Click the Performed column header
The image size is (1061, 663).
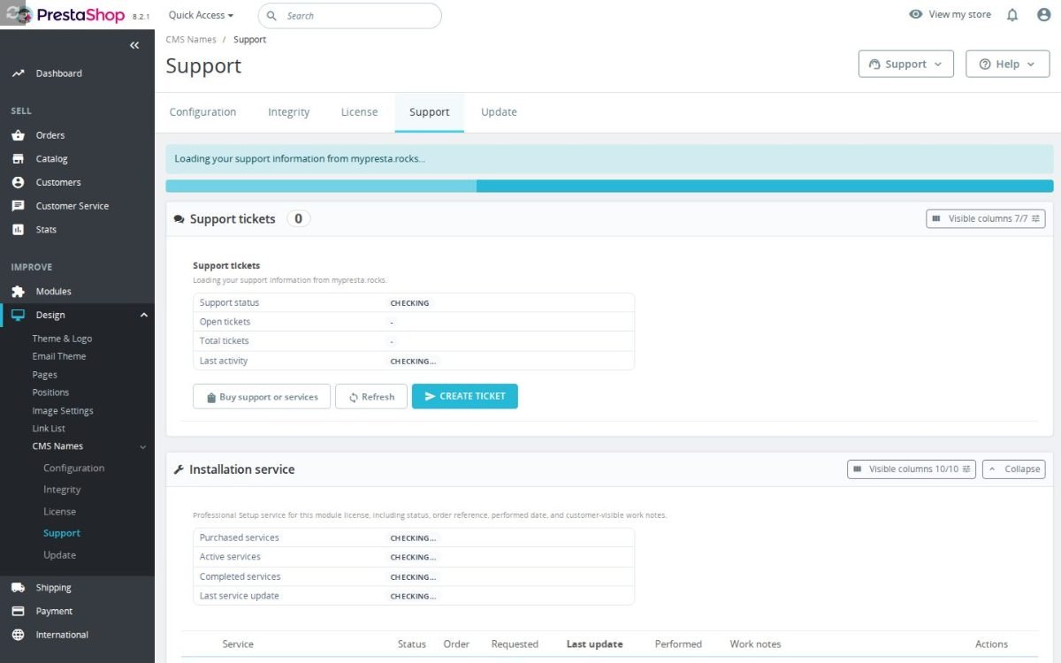coord(678,644)
